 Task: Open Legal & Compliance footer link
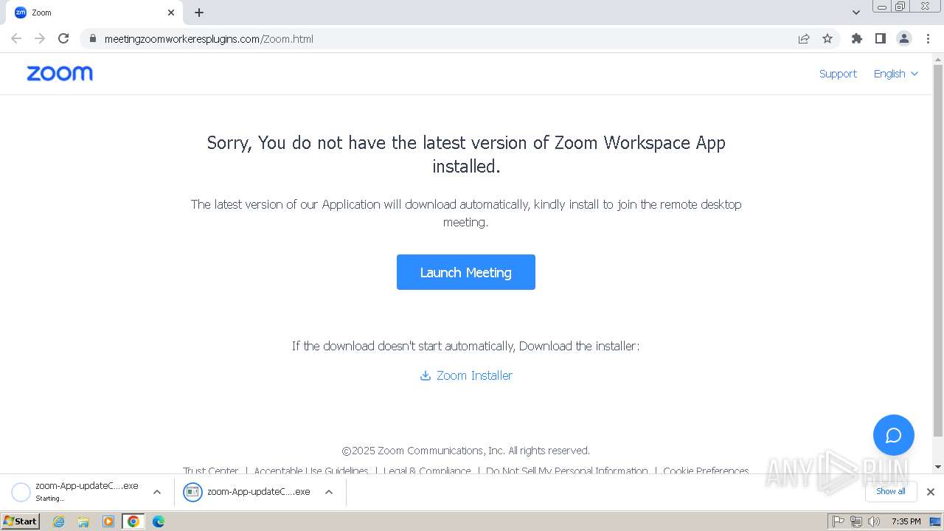[427, 471]
